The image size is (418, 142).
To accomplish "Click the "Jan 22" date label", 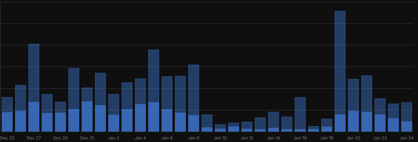I will tap(380, 138).
